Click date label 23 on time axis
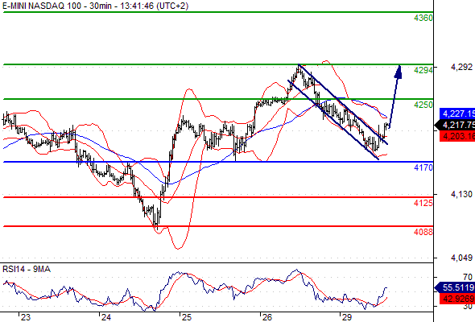 pos(26,317)
